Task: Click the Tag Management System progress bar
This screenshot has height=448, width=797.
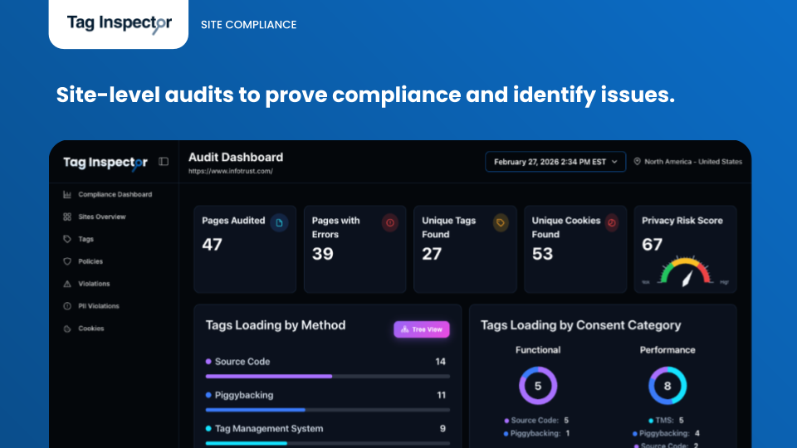Action: pos(328,443)
